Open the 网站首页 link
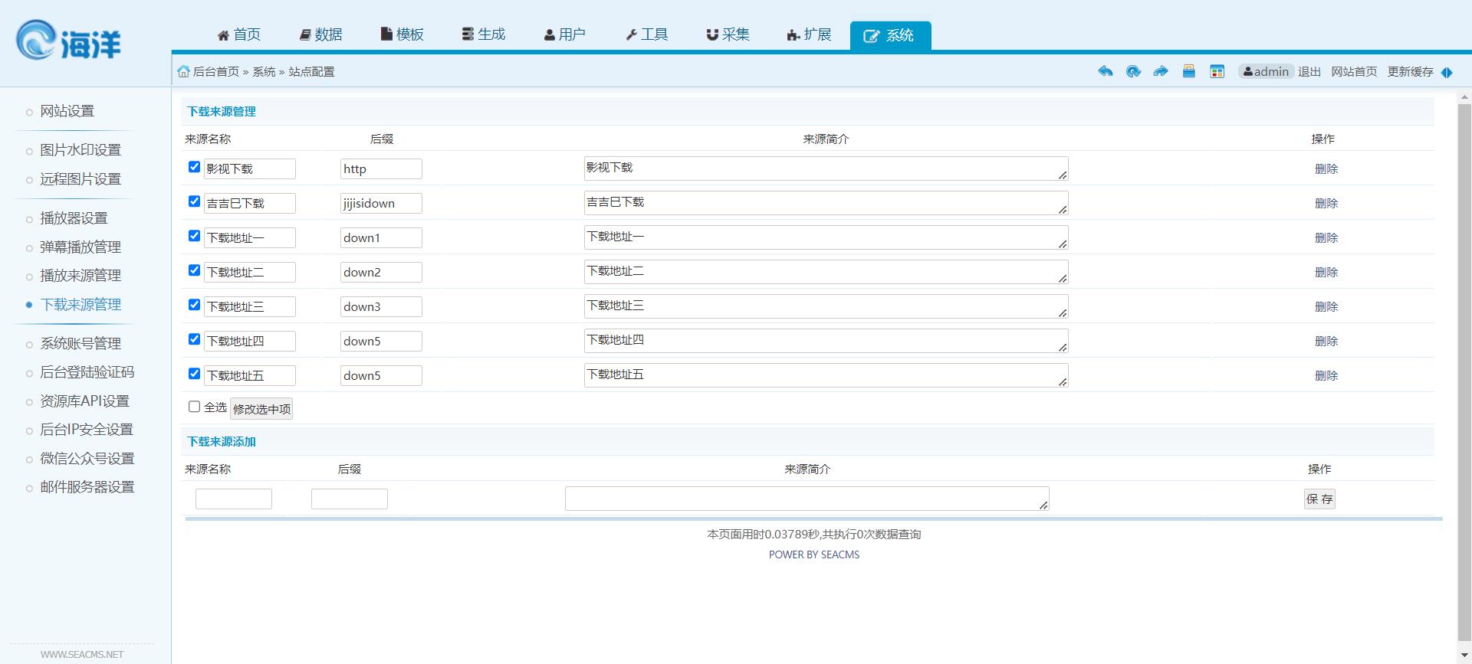 [1354, 71]
